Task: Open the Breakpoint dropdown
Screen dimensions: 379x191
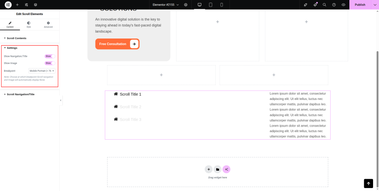Action: (42, 71)
